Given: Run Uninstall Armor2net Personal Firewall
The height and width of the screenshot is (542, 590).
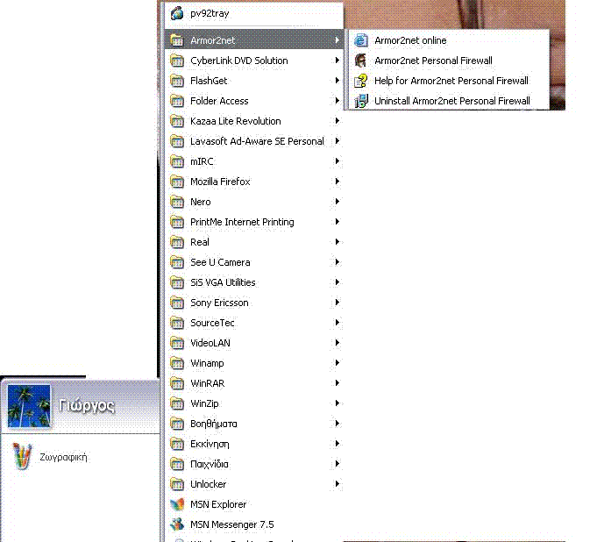Looking at the screenshot, I should point(449,101).
